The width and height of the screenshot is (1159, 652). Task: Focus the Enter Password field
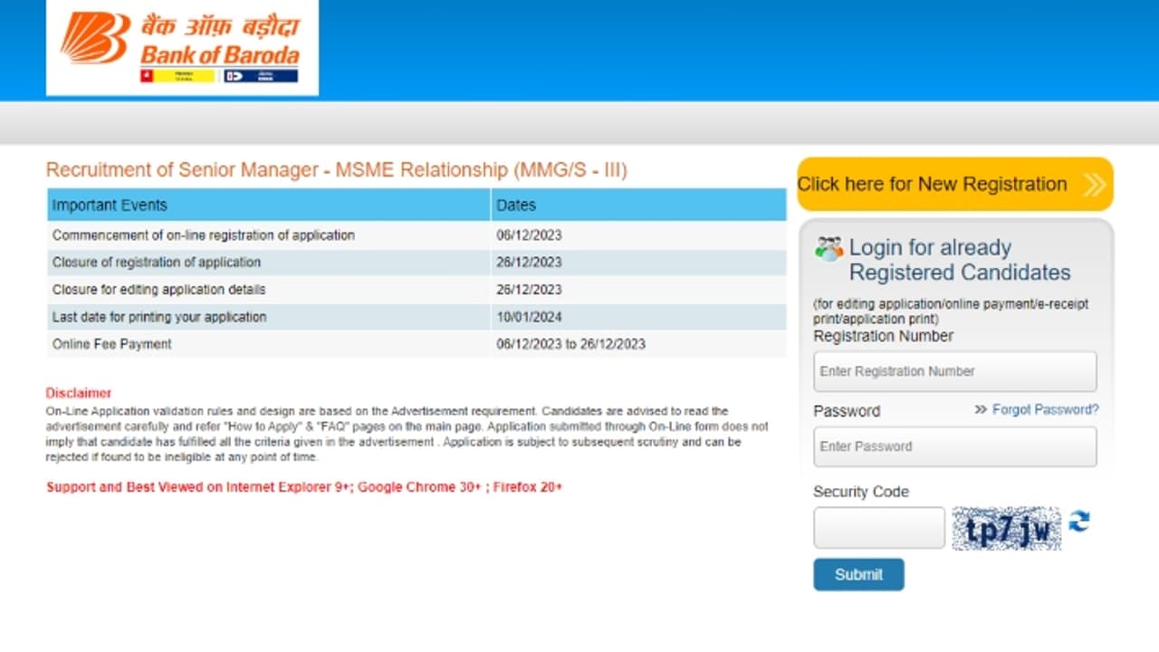click(x=954, y=446)
